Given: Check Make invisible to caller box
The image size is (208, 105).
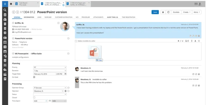Looking at the screenshot, I should pyautogui.click(x=76, y=41).
